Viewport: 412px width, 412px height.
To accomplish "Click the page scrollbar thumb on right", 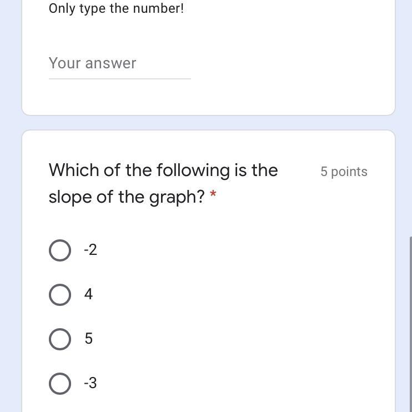I will pyautogui.click(x=410, y=322).
